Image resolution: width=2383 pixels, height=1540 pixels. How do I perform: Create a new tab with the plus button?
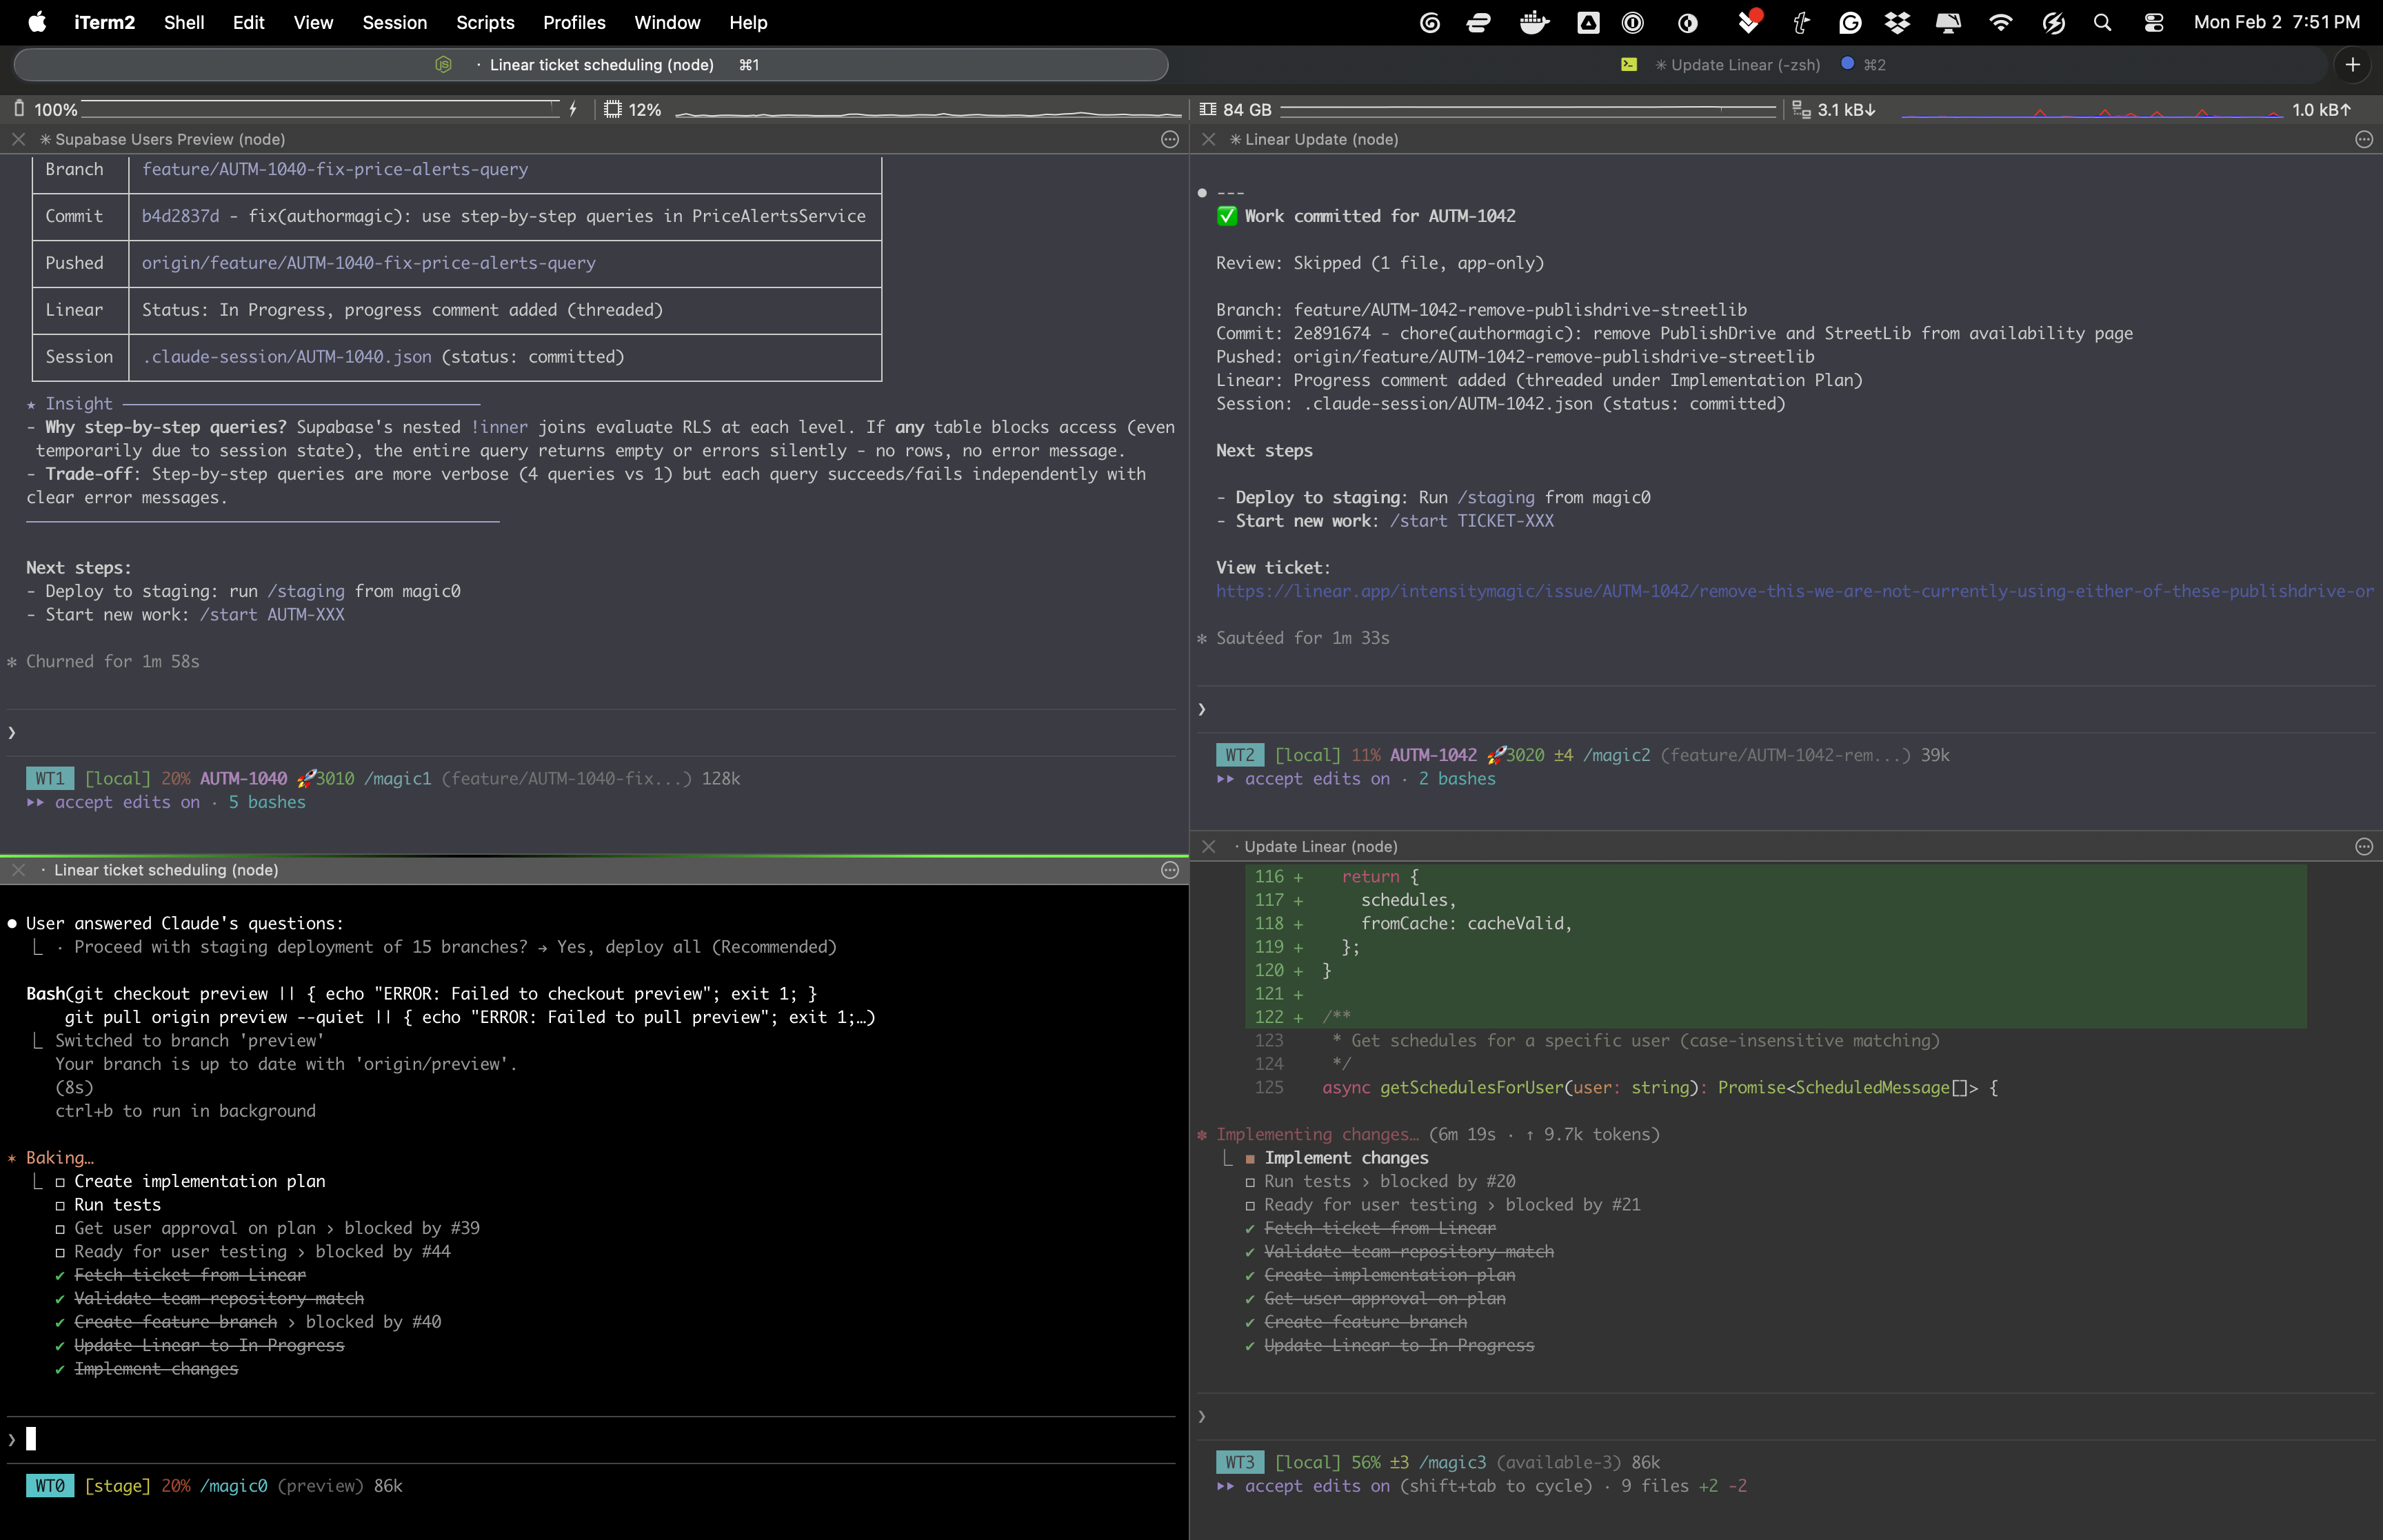point(2352,64)
